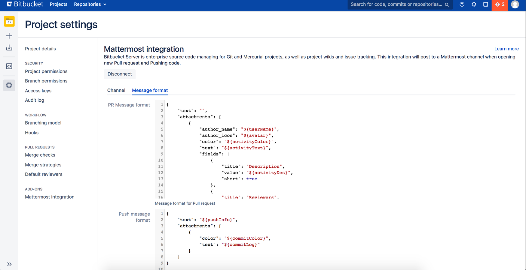
Task: Open Merge checks settings
Action: 40,155
